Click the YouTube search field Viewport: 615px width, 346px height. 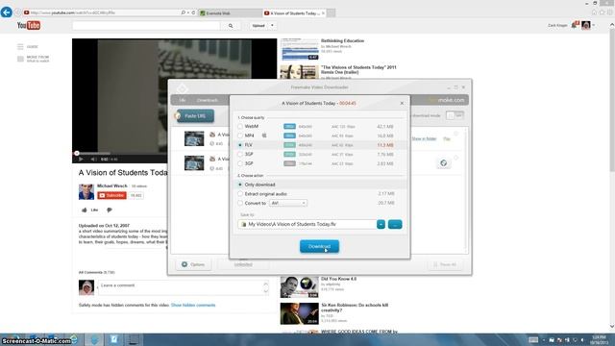(x=146, y=26)
